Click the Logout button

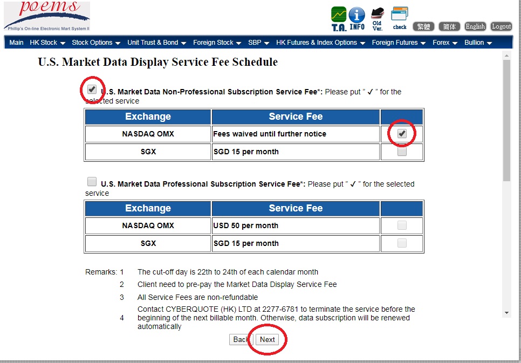point(501,26)
